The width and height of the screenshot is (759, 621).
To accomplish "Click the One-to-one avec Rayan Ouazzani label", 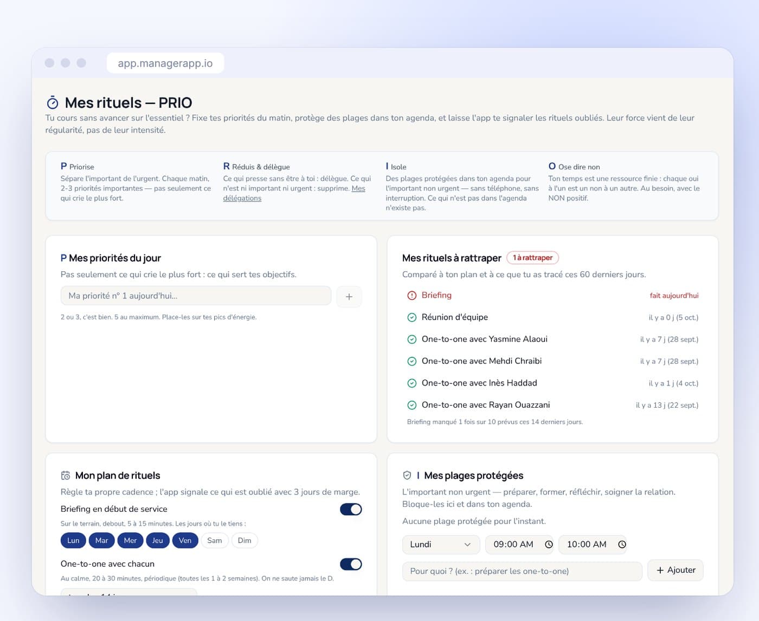I will coord(486,405).
